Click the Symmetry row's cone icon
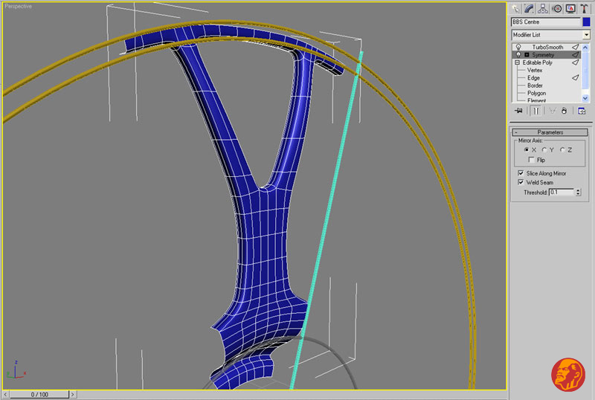This screenshot has width=595, height=400. tap(575, 55)
